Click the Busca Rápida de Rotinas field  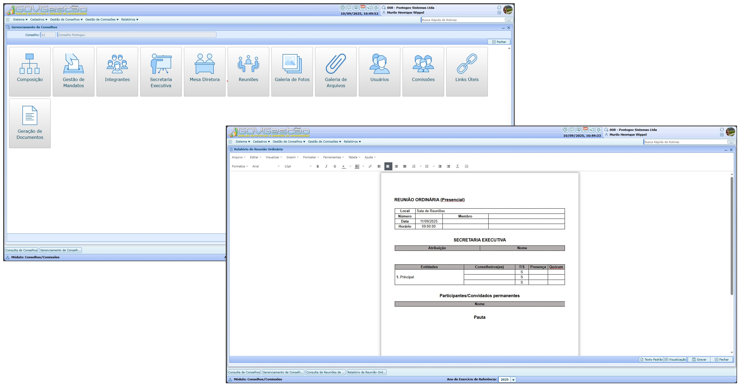(685, 142)
